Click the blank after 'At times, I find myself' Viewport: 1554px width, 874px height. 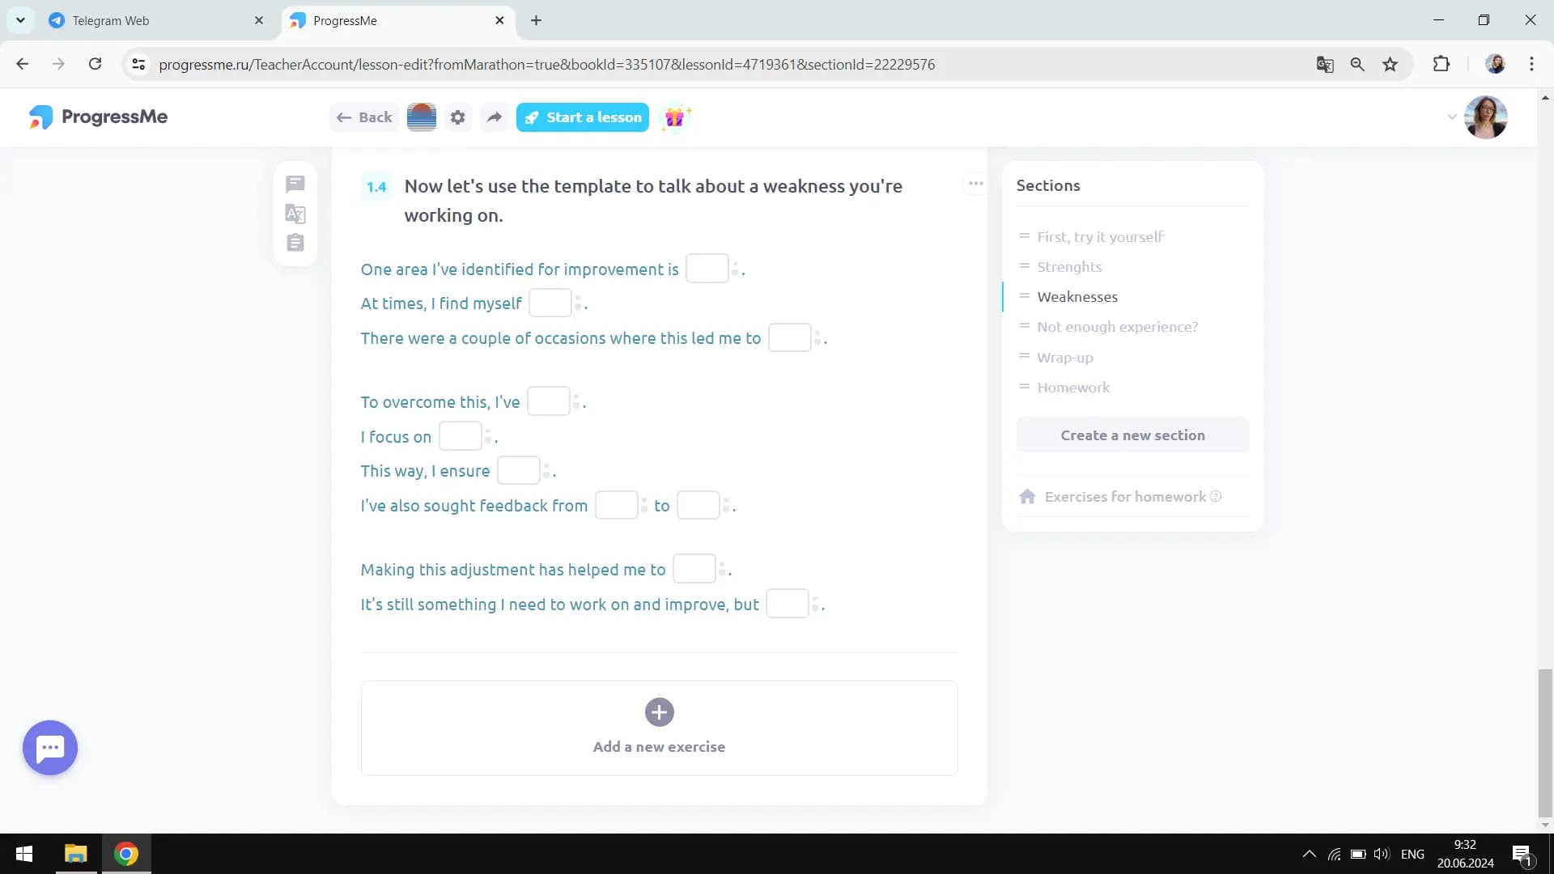pos(550,303)
